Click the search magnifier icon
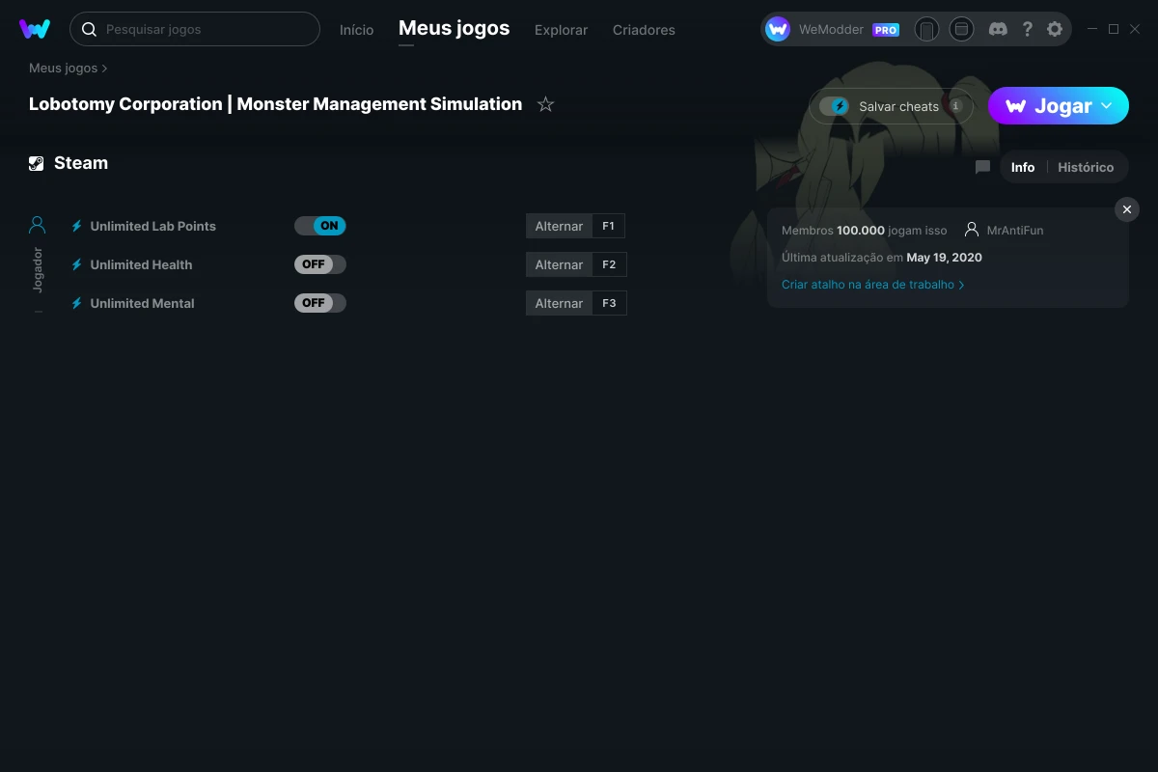Viewport: 1158px width, 772px height. (x=89, y=29)
